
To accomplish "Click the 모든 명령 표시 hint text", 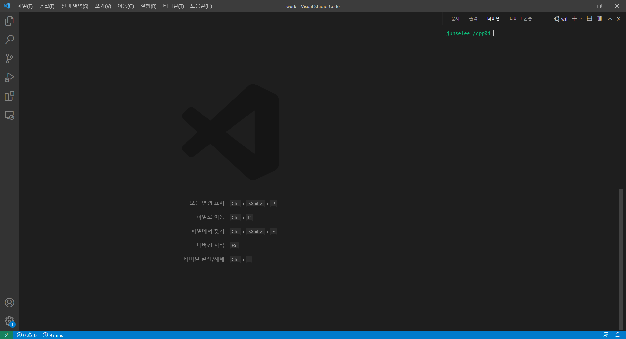I will pos(207,203).
